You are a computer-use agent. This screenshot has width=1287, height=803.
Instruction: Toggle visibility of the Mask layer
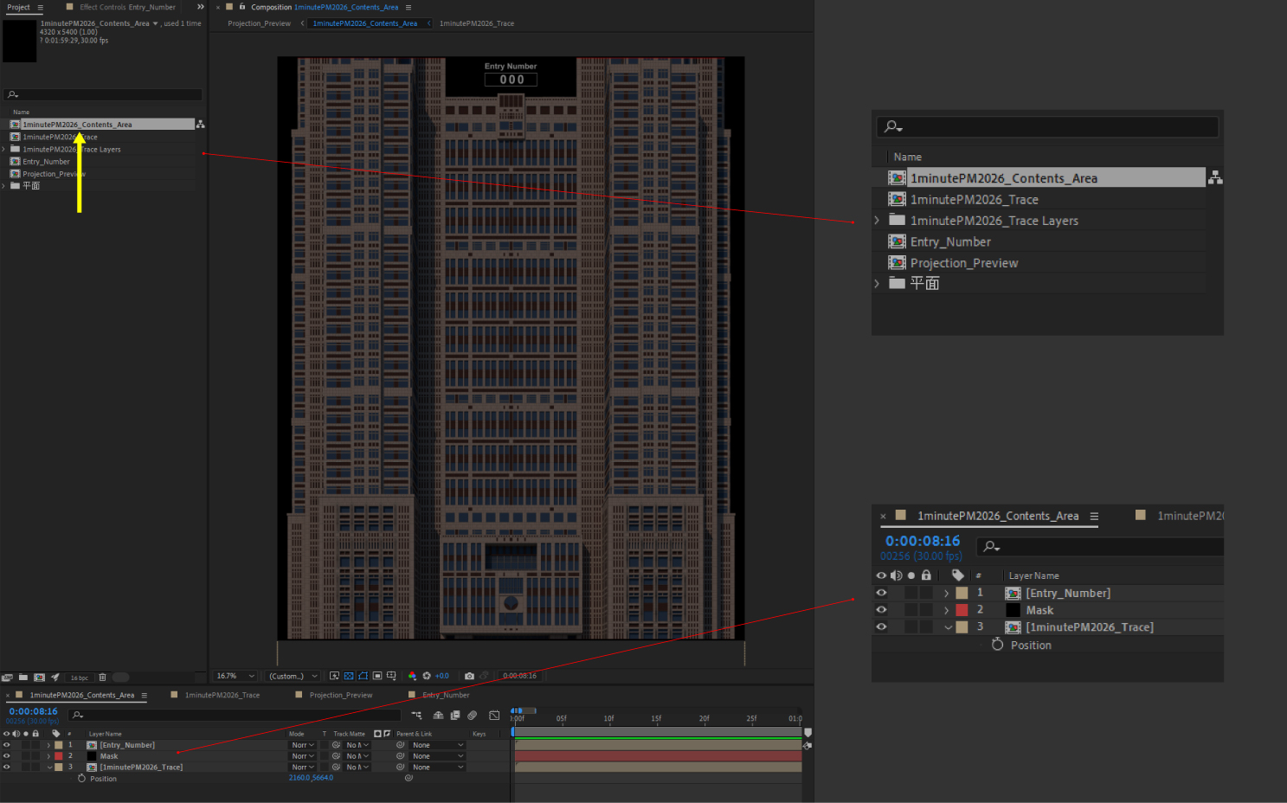[x=6, y=756]
